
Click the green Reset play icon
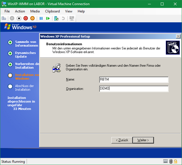click(x=48, y=18)
